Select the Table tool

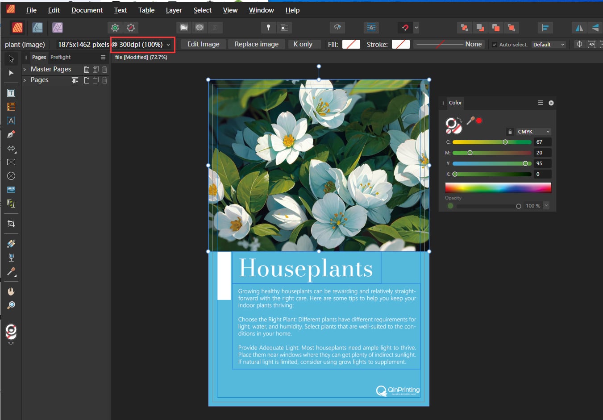(11, 107)
